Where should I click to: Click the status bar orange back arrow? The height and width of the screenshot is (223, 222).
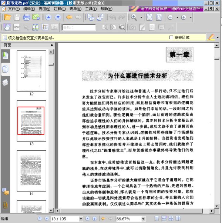pyautogui.click(x=103, y=219)
